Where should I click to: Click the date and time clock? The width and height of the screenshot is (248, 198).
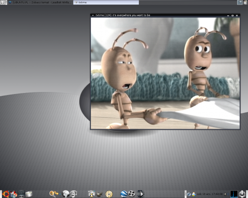pos(210,194)
